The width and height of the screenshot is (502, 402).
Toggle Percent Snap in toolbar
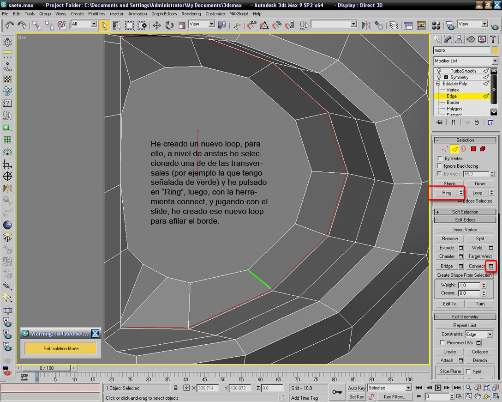pos(277,25)
